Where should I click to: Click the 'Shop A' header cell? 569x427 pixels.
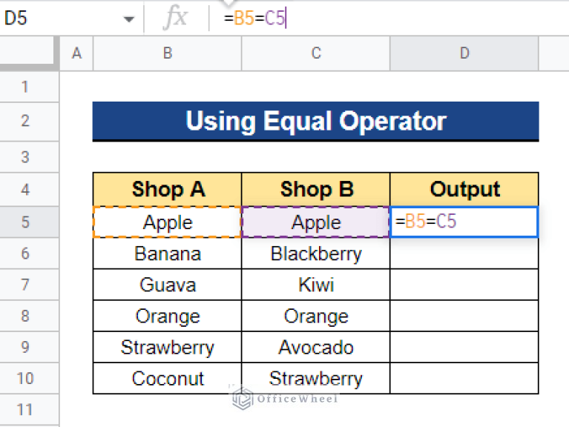click(x=168, y=189)
